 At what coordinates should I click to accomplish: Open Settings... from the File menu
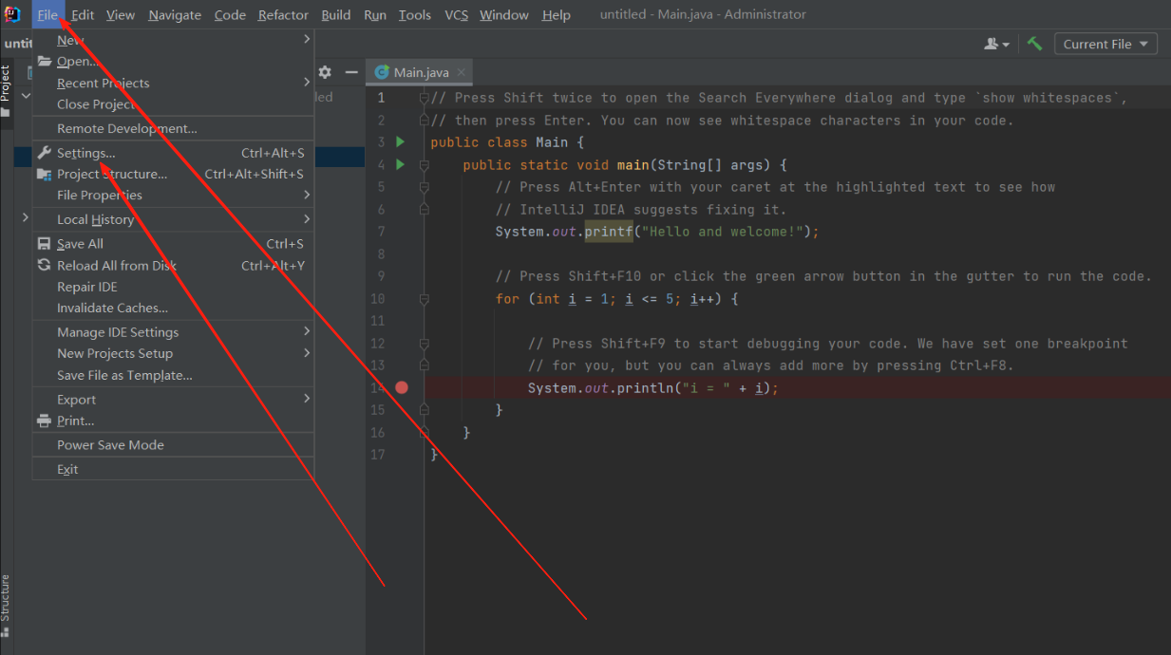(173, 153)
